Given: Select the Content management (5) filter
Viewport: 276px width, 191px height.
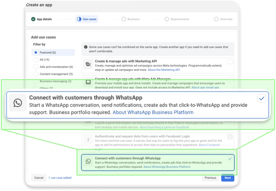Looking at the screenshot, I should [53, 74].
